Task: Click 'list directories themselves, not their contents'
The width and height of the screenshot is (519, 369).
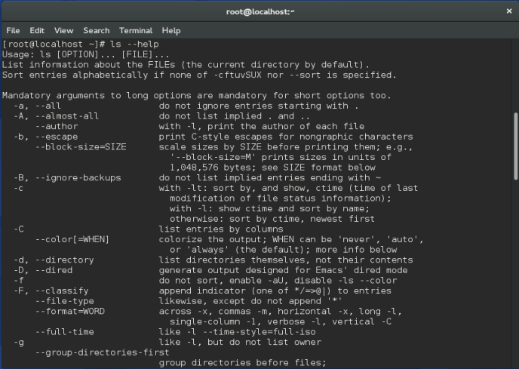Action: [286, 260]
